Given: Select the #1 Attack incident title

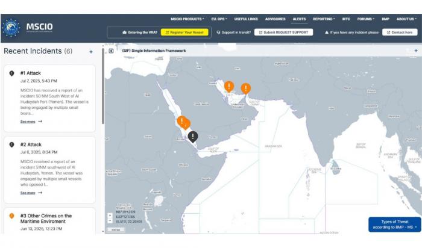Looking at the screenshot, I should 30,73.
